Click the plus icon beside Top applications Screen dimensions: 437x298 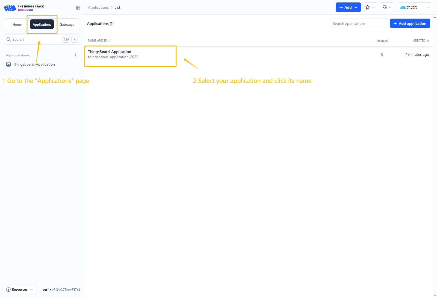click(75, 55)
